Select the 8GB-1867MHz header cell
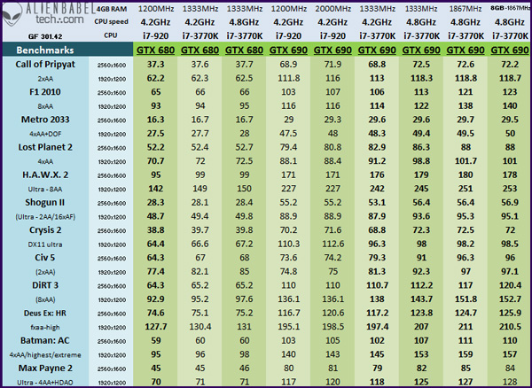 [x=510, y=8]
